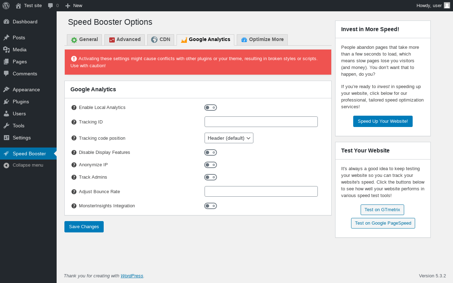453x283 pixels.
Task: Click the Save Changes button
Action: pyautogui.click(x=84, y=227)
